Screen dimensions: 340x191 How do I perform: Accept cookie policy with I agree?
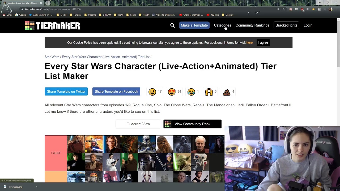(x=263, y=43)
